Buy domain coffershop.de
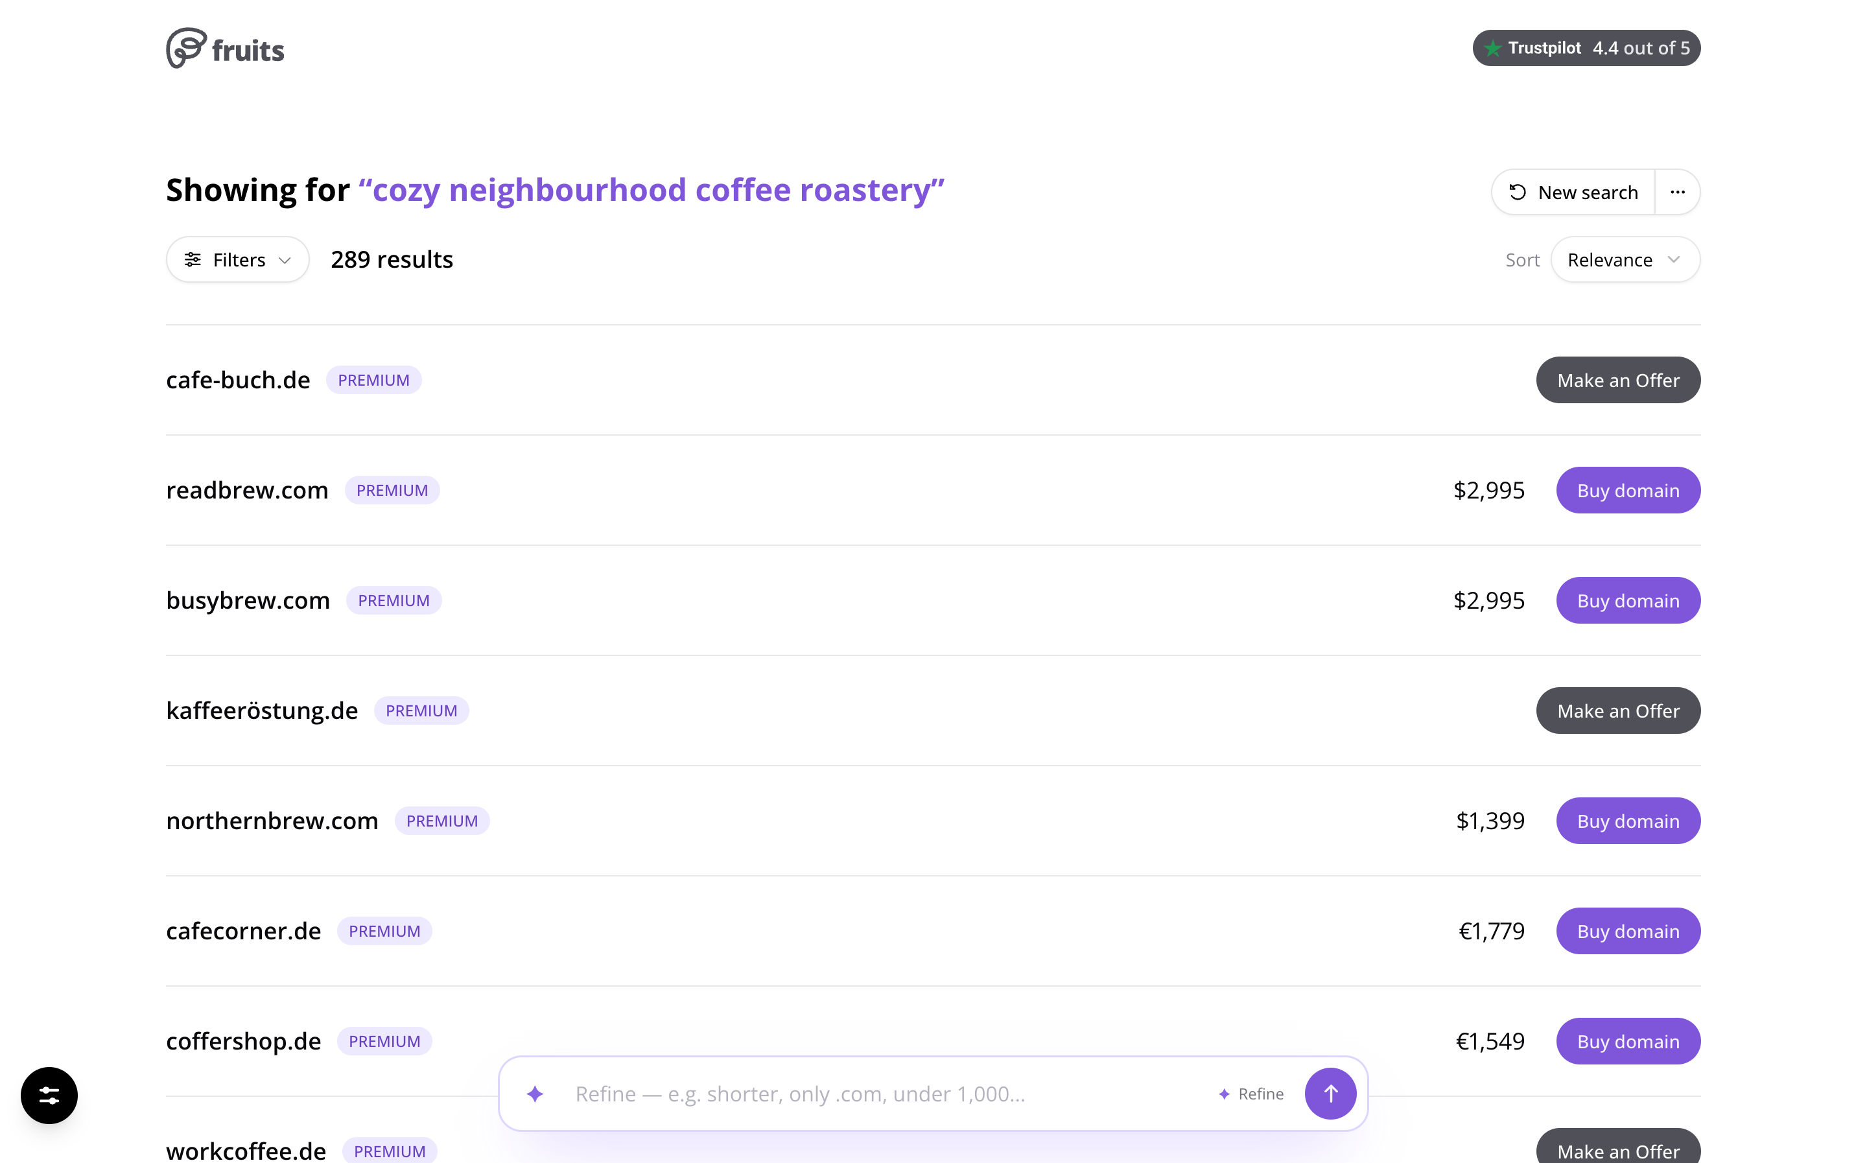The width and height of the screenshot is (1867, 1163). 1628,1040
